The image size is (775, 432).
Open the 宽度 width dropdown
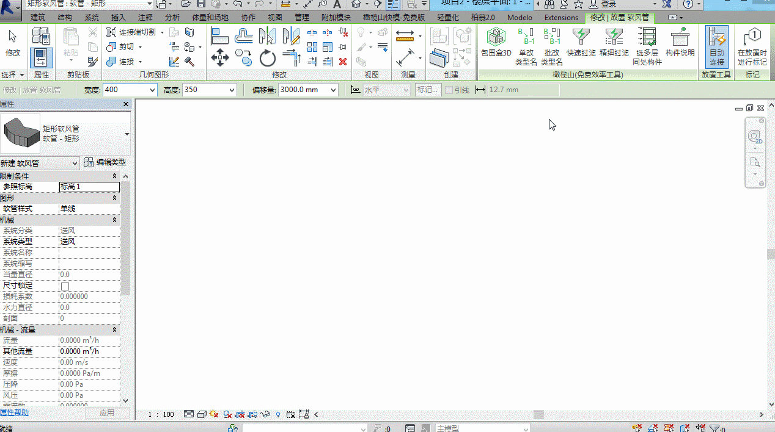tap(152, 90)
